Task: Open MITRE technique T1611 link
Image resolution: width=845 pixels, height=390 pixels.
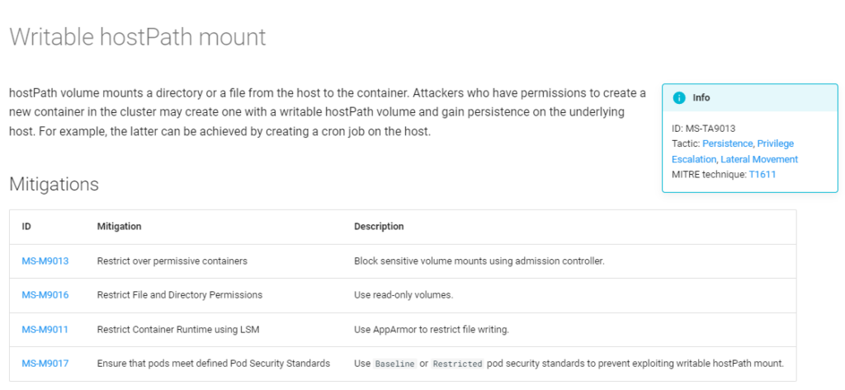Action: pyautogui.click(x=762, y=175)
